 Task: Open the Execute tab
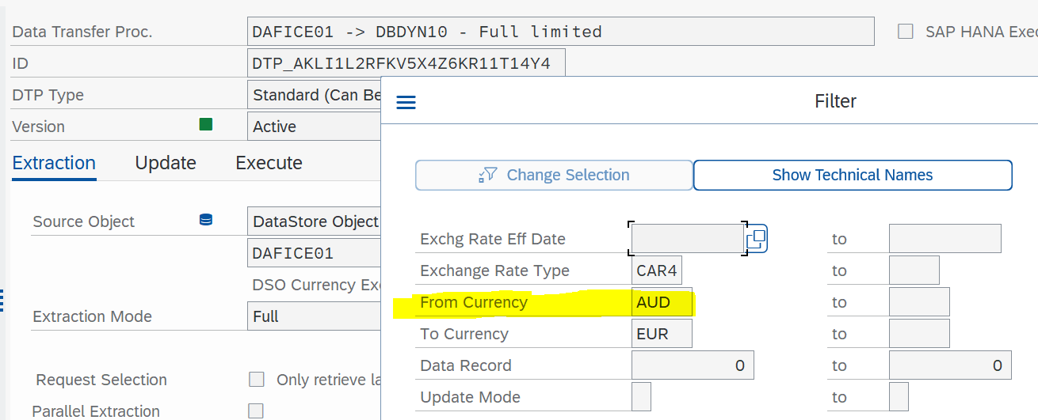tap(269, 163)
